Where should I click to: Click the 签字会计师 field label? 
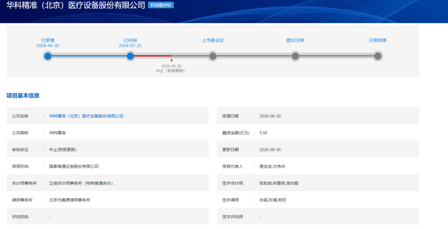233,183
